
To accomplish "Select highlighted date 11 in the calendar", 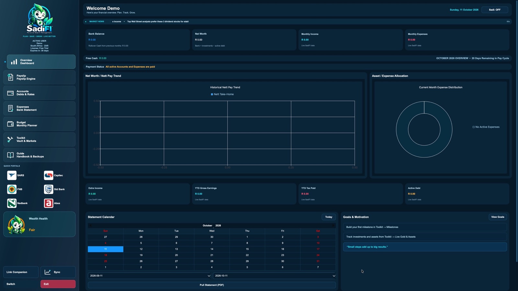I will point(106,249).
